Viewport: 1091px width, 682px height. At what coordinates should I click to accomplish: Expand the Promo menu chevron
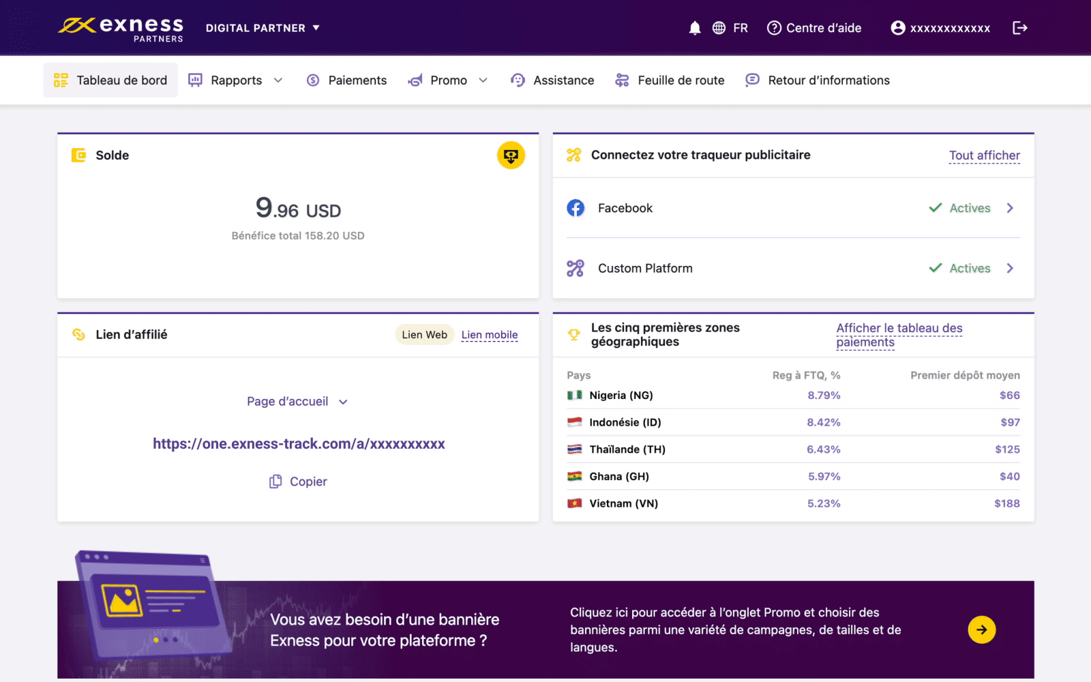pyautogui.click(x=483, y=80)
